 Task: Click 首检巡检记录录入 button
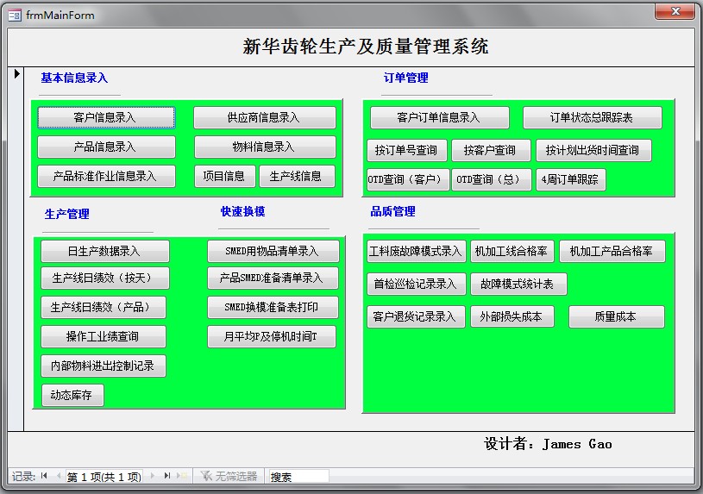(x=417, y=284)
